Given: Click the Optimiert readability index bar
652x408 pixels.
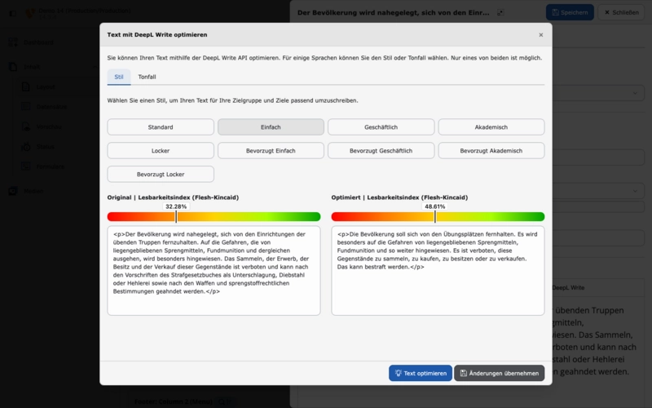Looking at the screenshot, I should (x=438, y=216).
